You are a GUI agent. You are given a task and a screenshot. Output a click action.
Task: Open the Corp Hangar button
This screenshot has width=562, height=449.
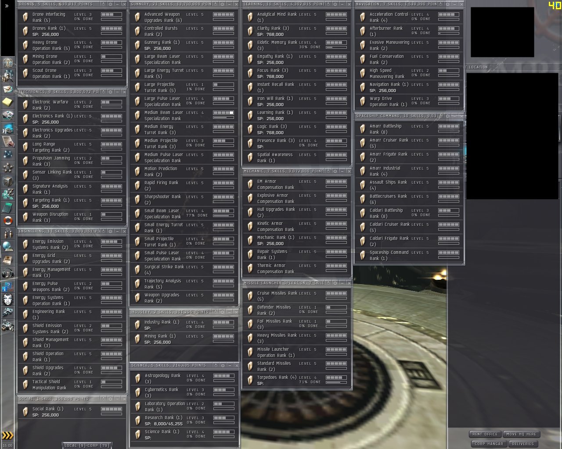tap(489, 444)
